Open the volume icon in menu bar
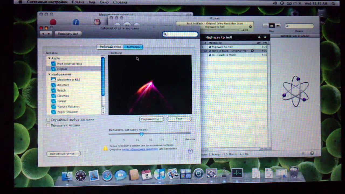 275,3
